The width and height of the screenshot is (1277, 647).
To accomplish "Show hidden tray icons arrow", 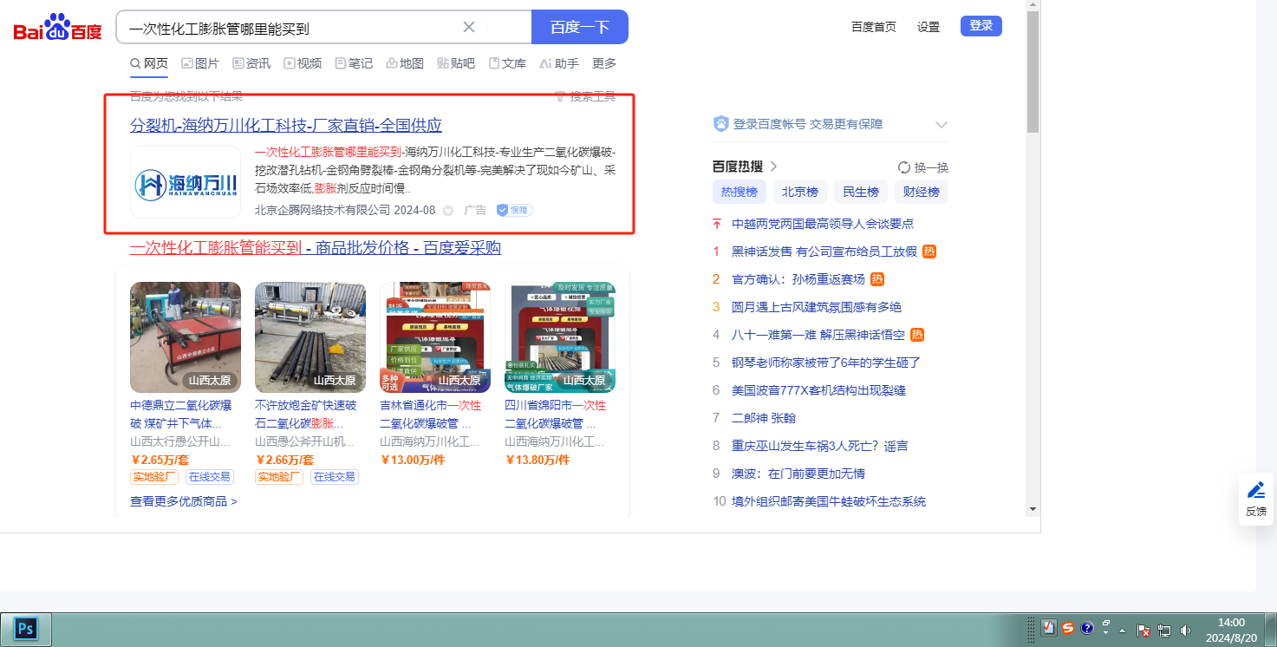I will pos(1123,630).
